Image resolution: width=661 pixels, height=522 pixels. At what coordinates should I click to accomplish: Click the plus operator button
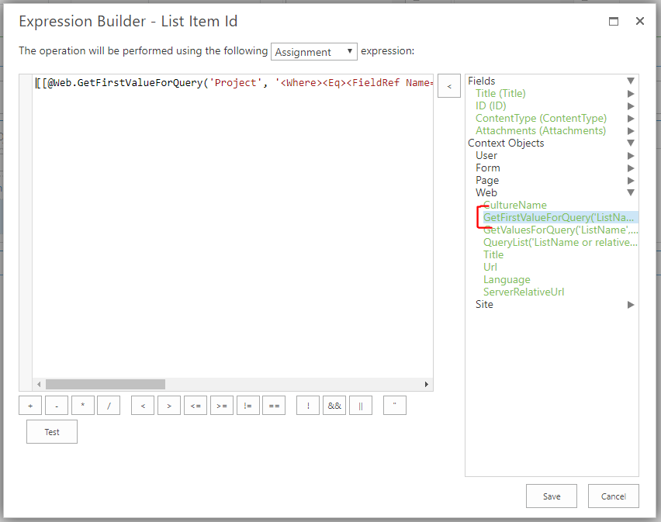[30, 405]
